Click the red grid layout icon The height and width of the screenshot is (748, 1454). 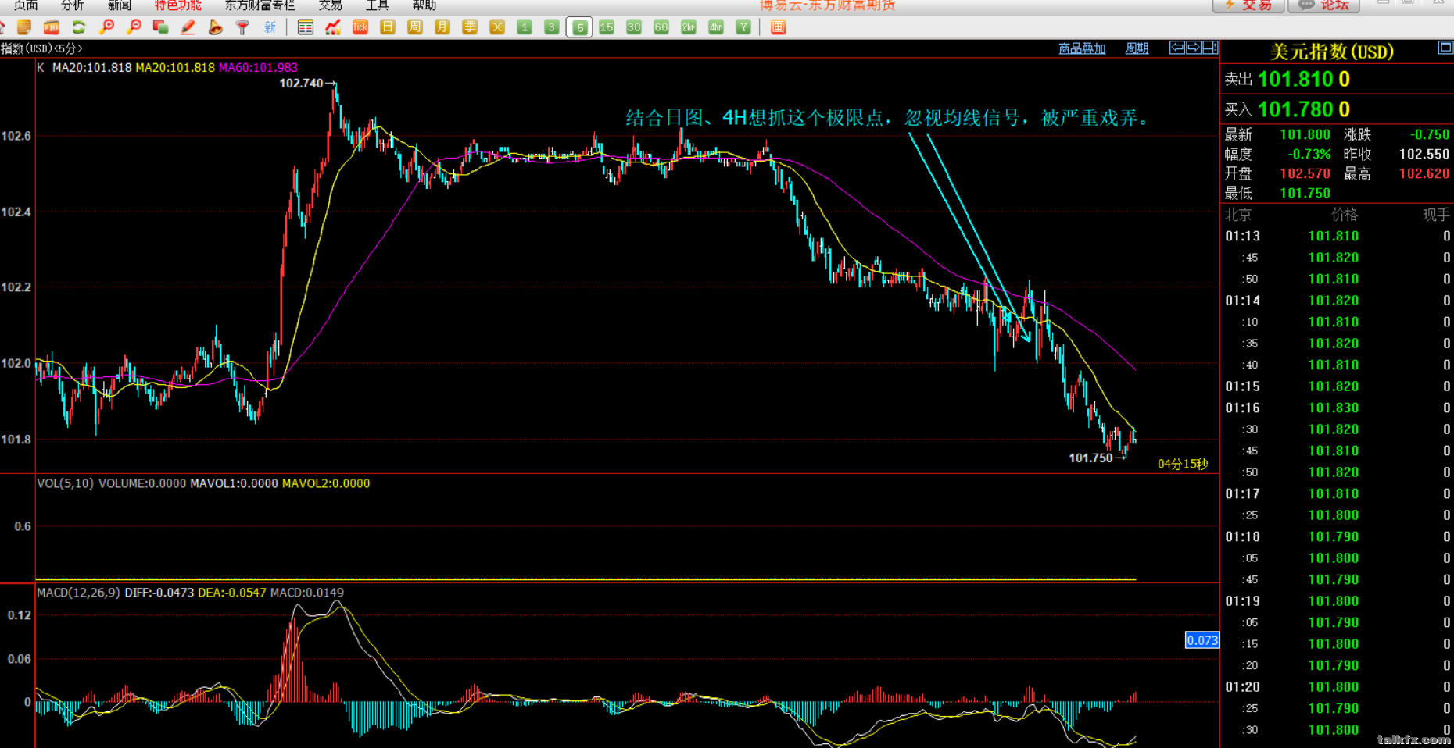pos(778,27)
